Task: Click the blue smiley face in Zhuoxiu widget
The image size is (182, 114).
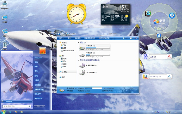Action: 172,16
